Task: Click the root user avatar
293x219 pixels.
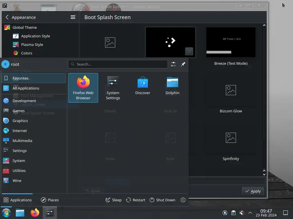Action: tap(5, 64)
